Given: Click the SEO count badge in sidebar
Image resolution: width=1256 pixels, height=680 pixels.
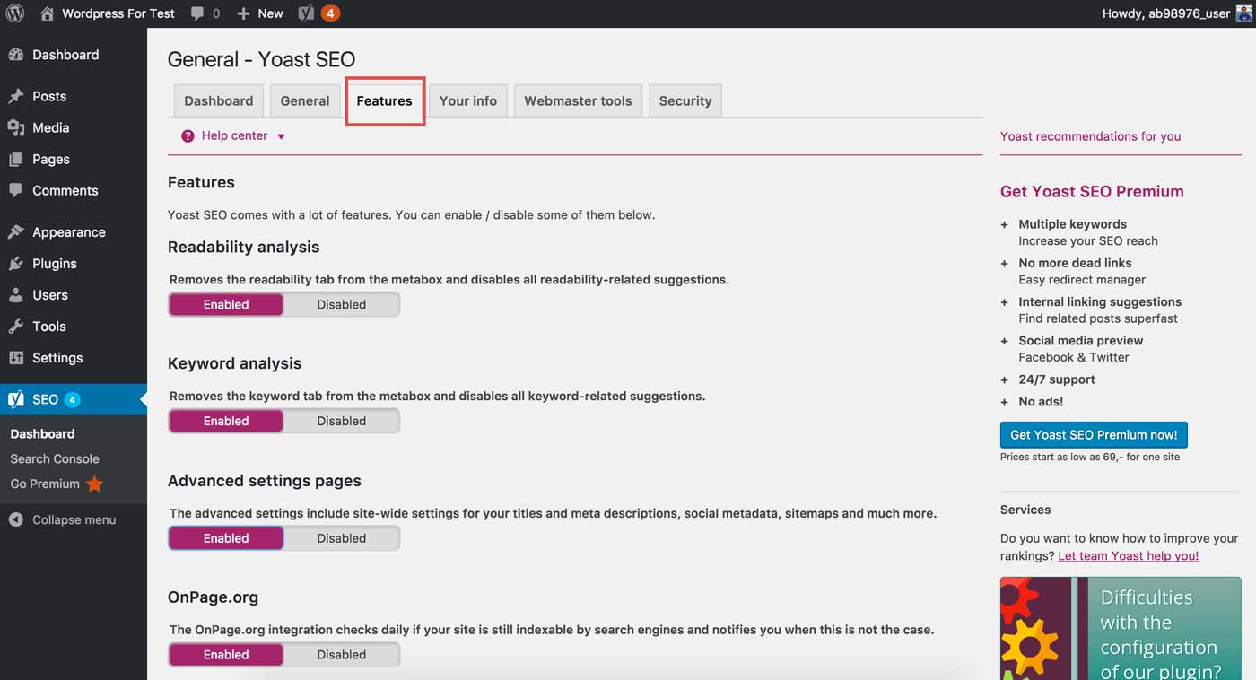Looking at the screenshot, I should pos(72,399).
